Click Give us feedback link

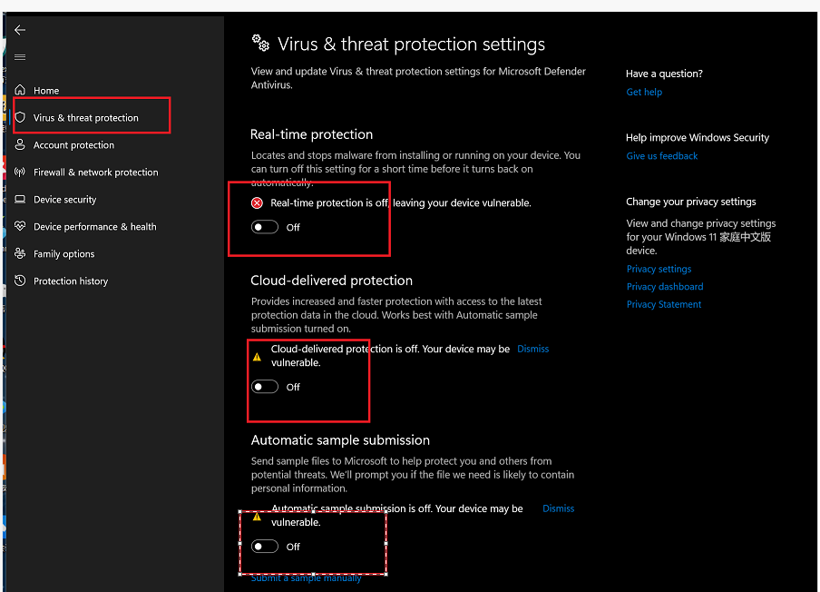coord(661,156)
